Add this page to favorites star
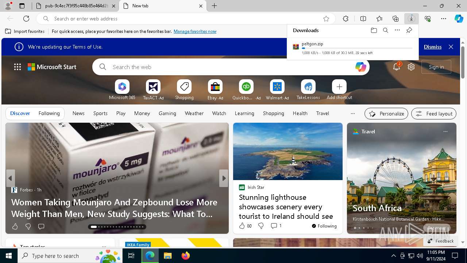Screen dimensions: 467x263 [326, 19]
